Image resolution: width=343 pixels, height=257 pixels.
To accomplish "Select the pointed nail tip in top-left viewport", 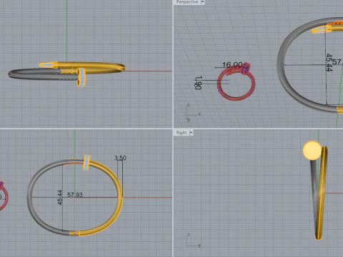I will point(49,65).
